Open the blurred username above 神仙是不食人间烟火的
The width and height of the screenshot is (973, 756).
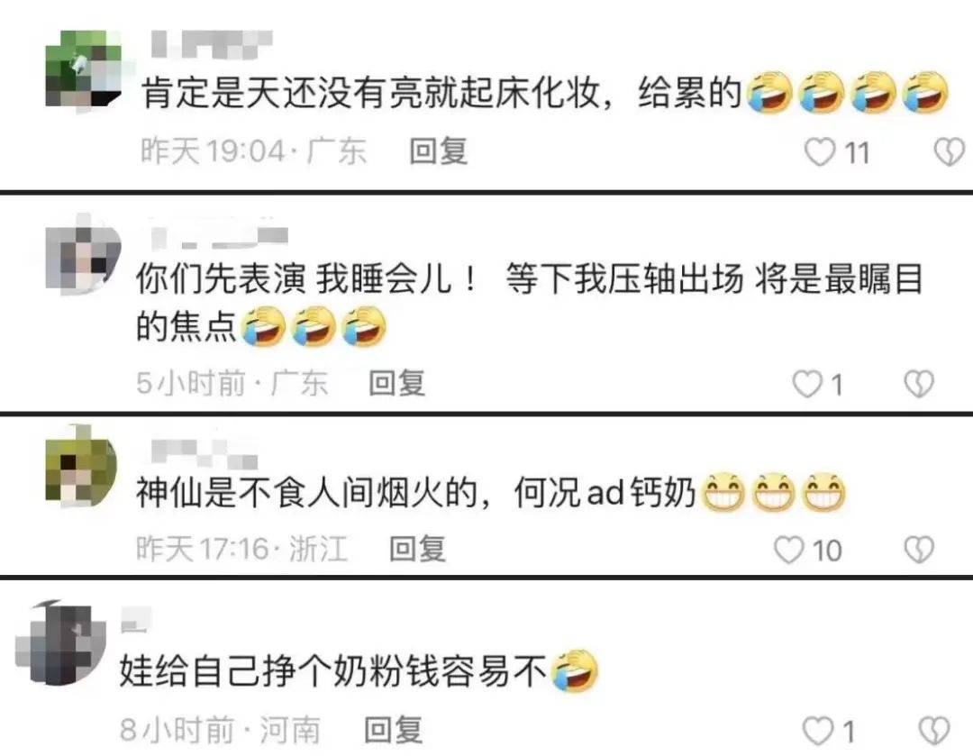pos(205,453)
